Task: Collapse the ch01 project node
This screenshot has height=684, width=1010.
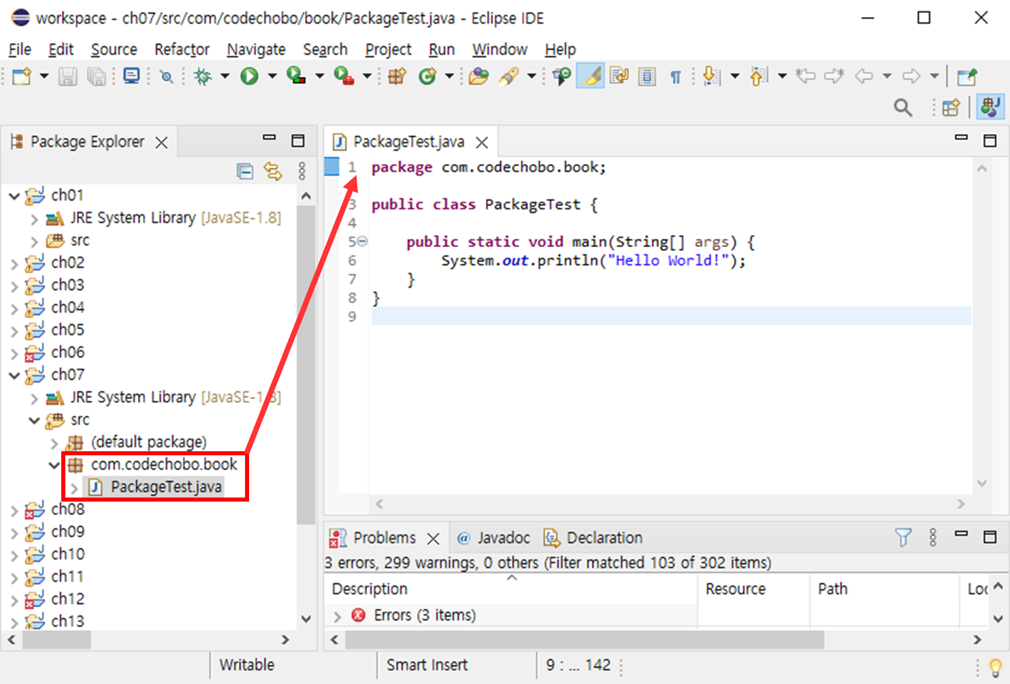Action: click(14, 196)
